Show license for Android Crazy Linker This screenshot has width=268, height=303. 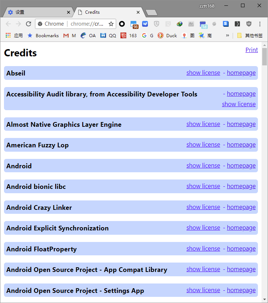pos(203,207)
